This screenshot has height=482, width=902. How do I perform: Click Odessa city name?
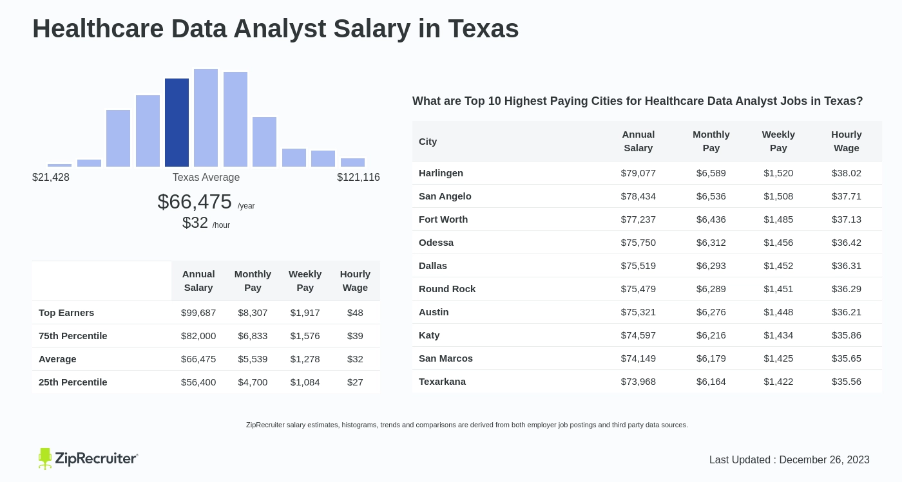point(436,242)
